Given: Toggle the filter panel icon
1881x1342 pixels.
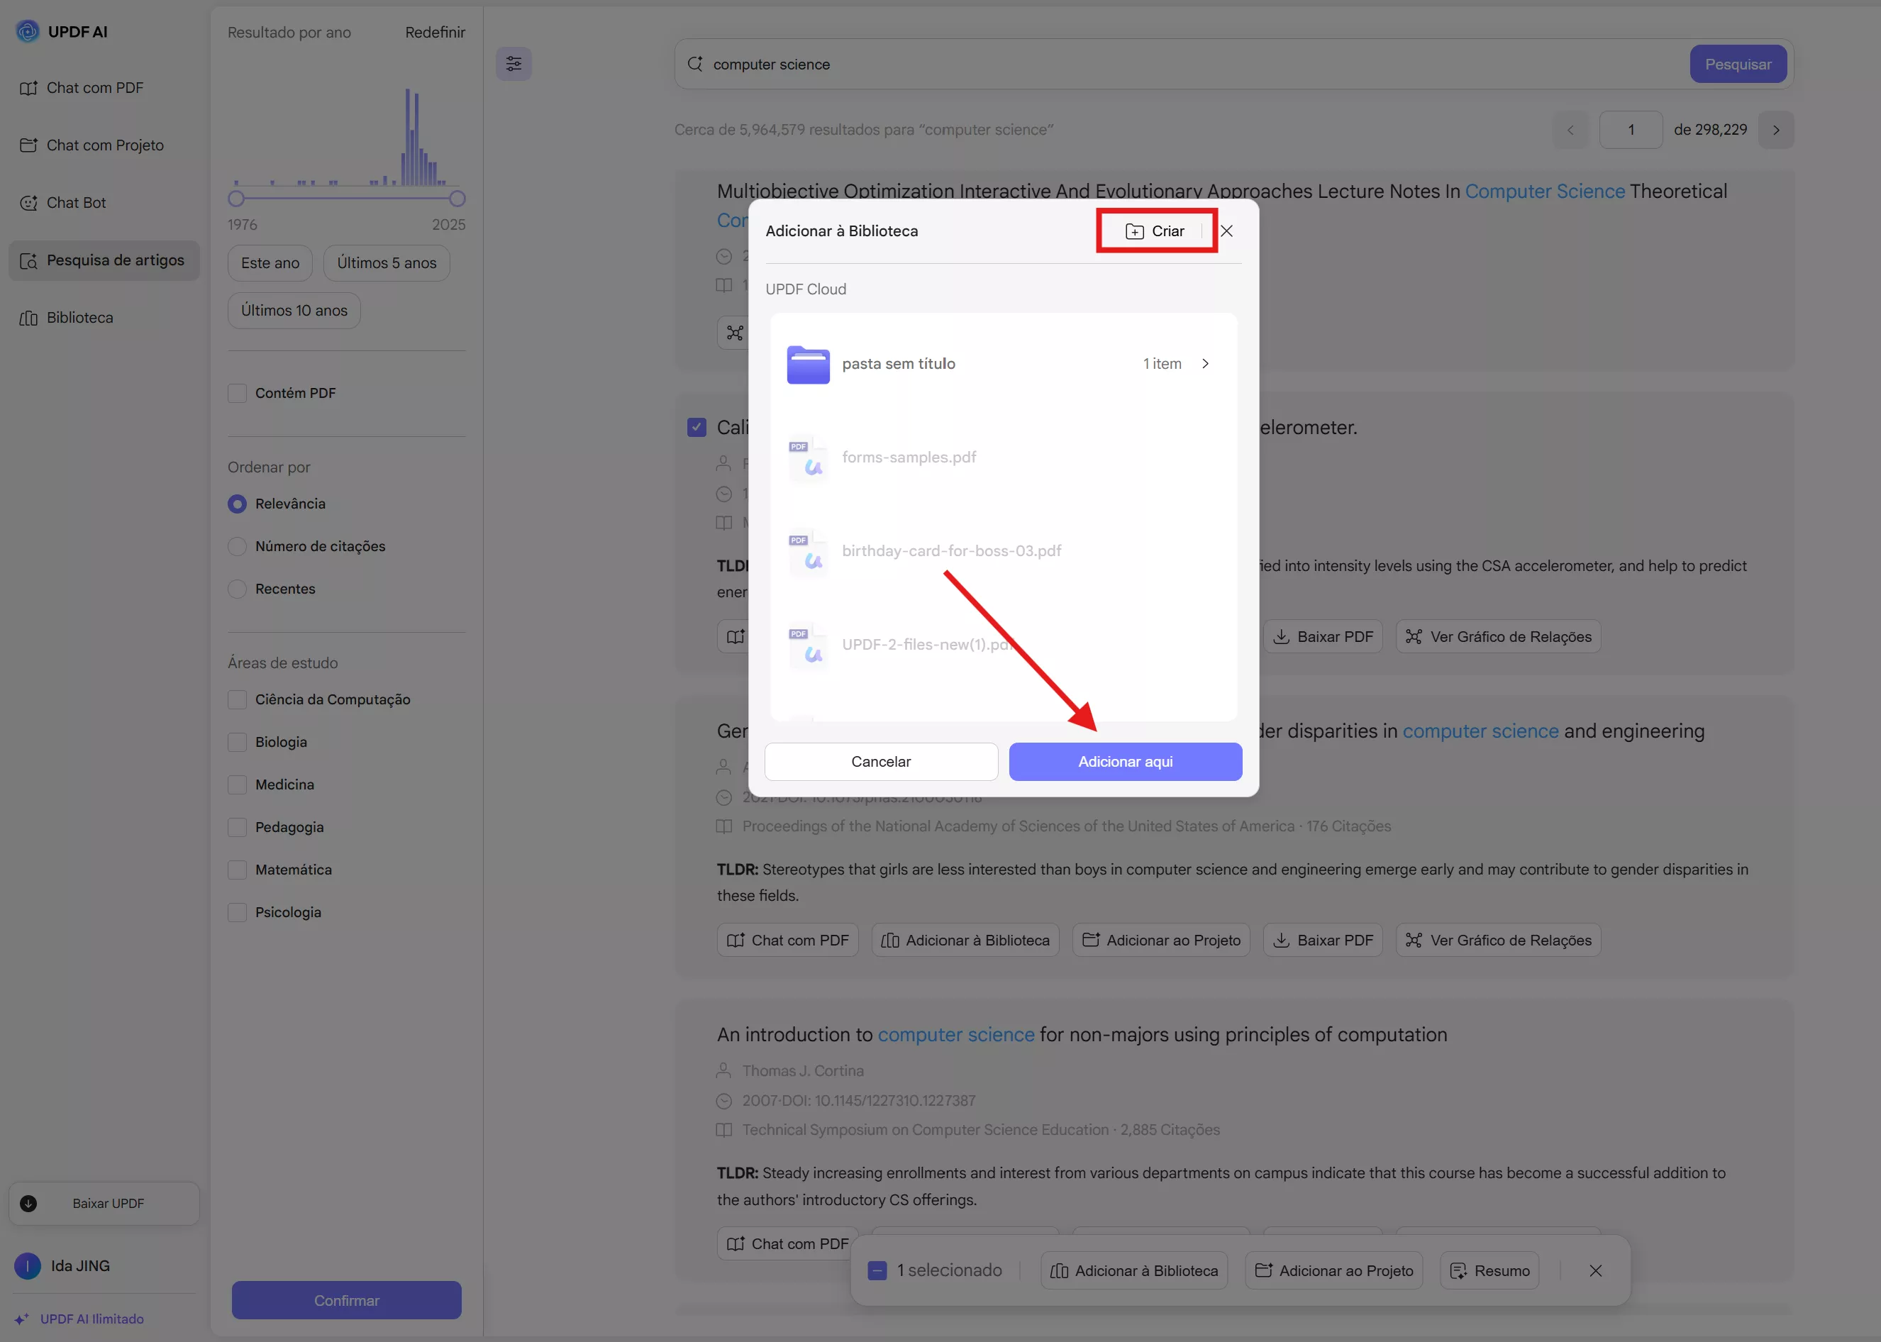Looking at the screenshot, I should tap(514, 64).
